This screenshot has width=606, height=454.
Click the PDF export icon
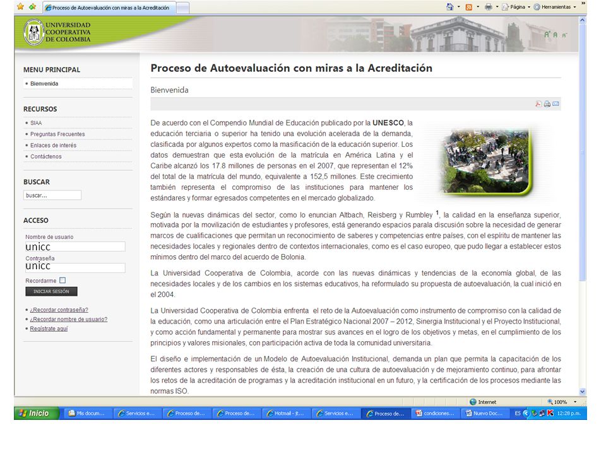(x=538, y=104)
